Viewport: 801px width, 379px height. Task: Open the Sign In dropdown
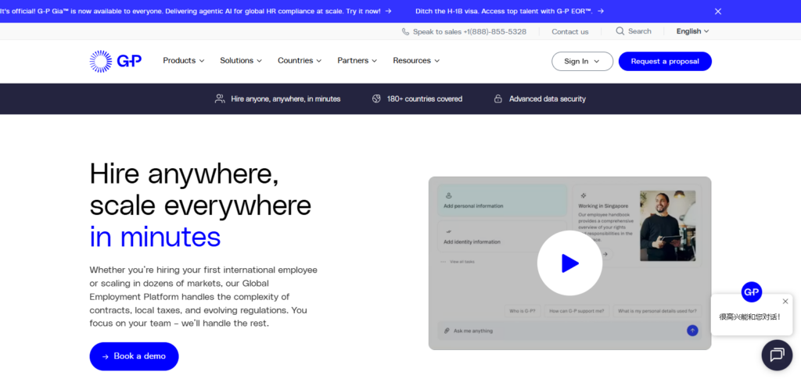582,61
